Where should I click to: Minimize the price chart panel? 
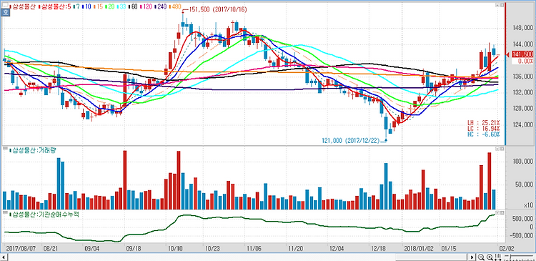pos(497,4)
